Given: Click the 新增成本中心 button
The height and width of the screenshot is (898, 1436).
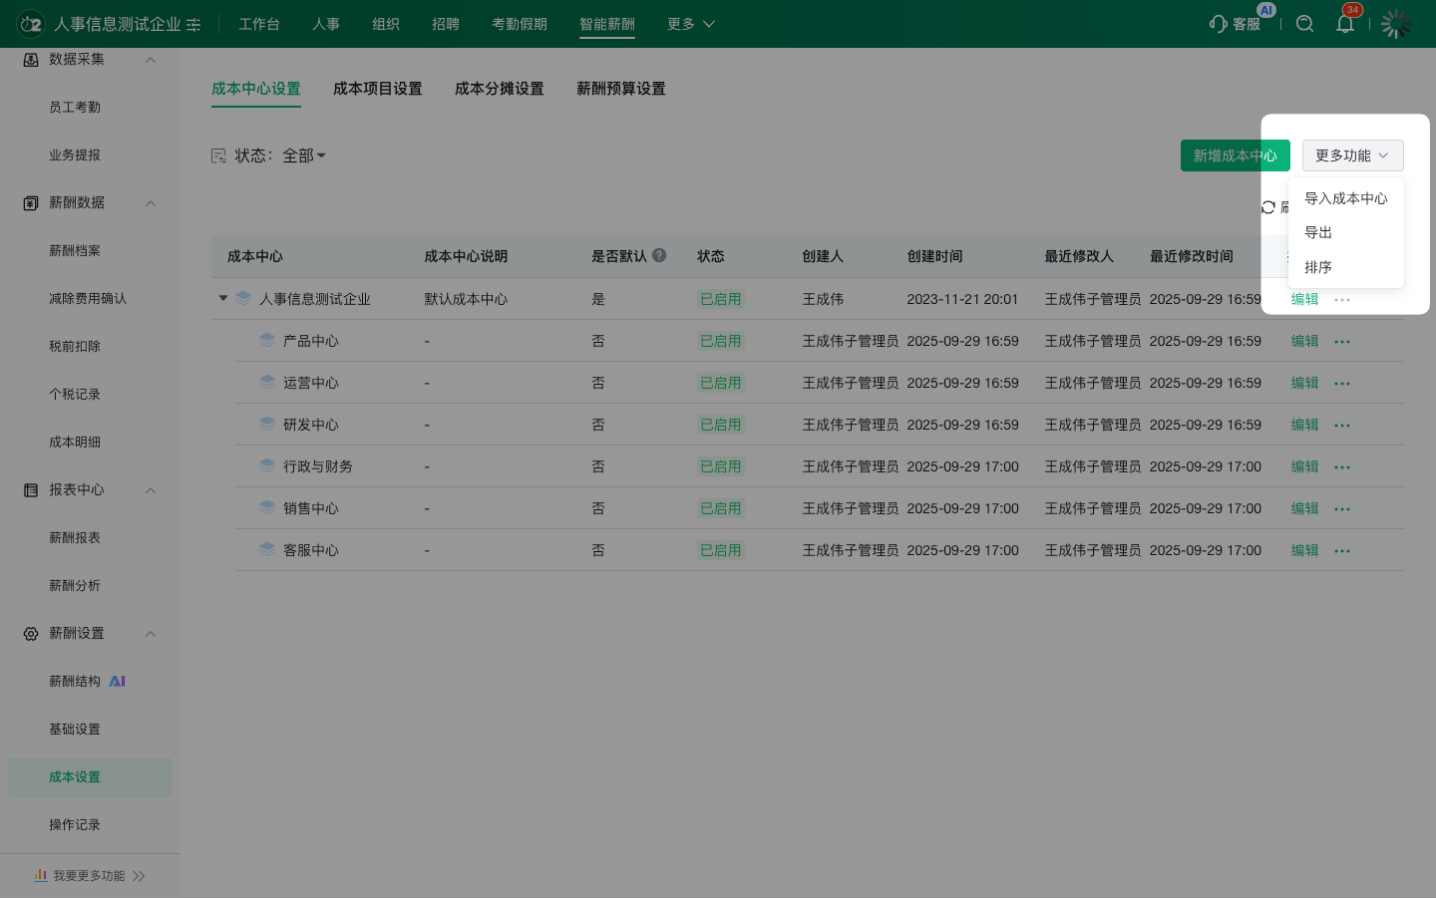Looking at the screenshot, I should pos(1235,155).
